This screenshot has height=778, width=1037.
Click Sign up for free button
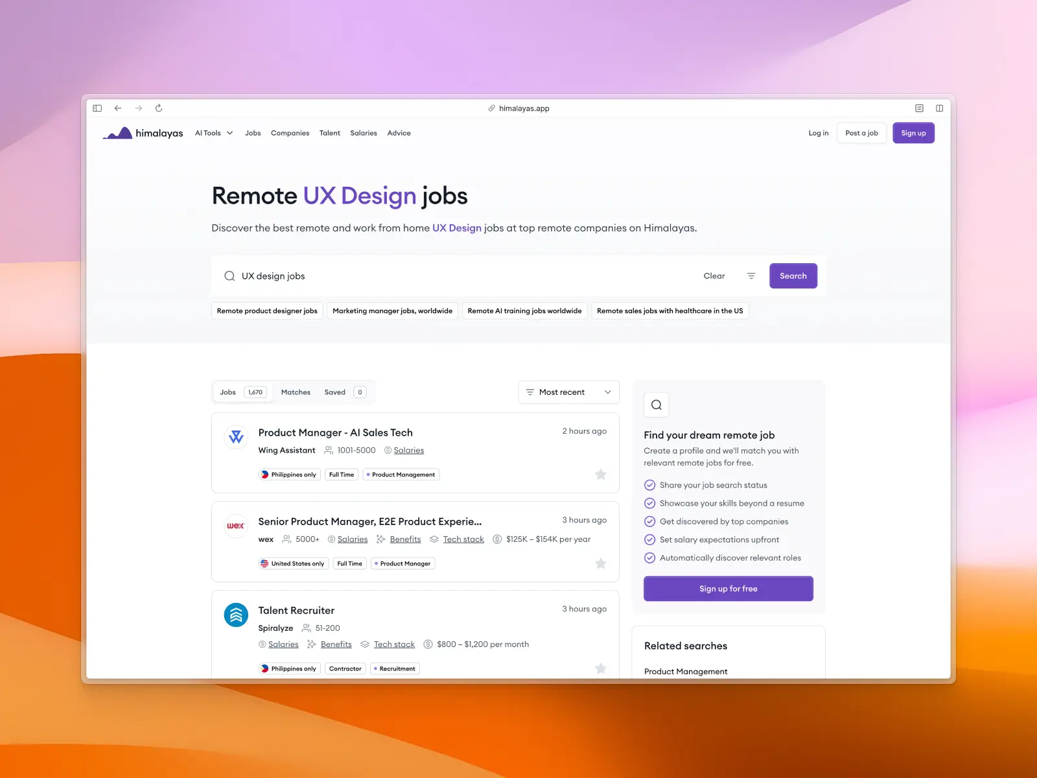click(728, 589)
